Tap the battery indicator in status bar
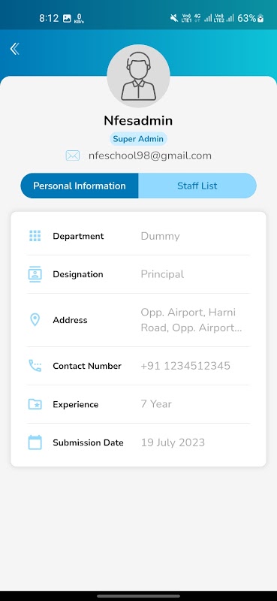The width and height of the screenshot is (277, 601). click(251, 18)
